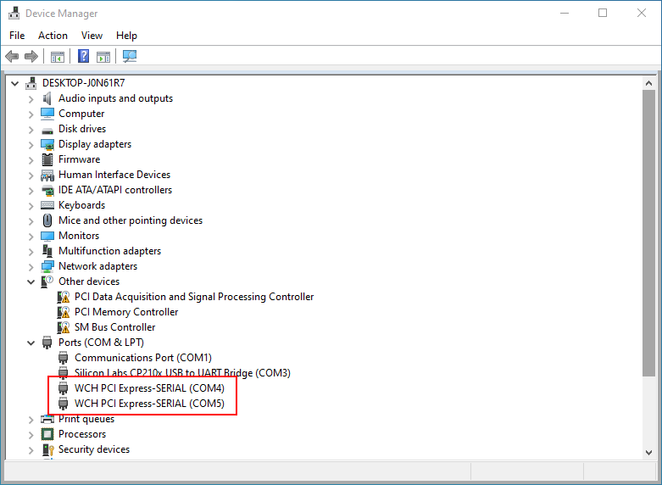Screen dimensions: 662x485
Task: Collapse the Ports (COM & LPT) category
Action: click(31, 343)
